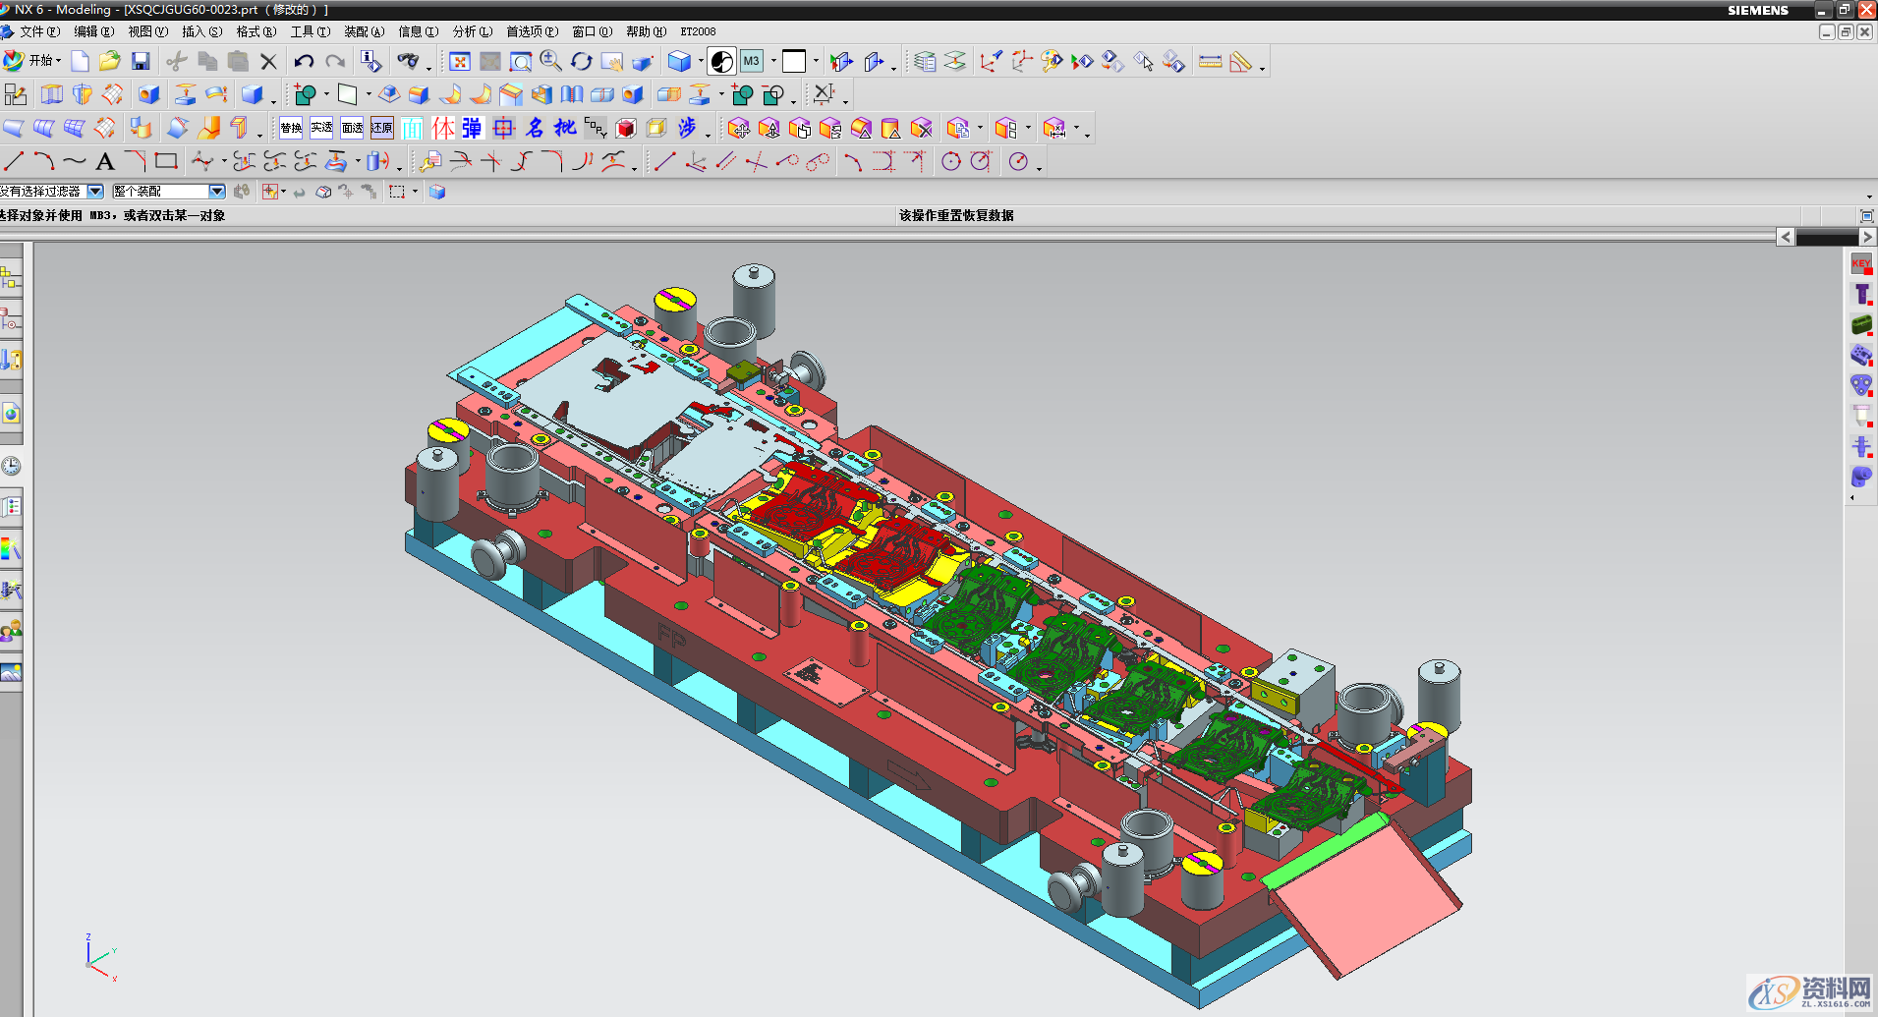The width and height of the screenshot is (1878, 1017).
Task: Expand the 整个装配 scope dropdown
Action: (x=217, y=192)
